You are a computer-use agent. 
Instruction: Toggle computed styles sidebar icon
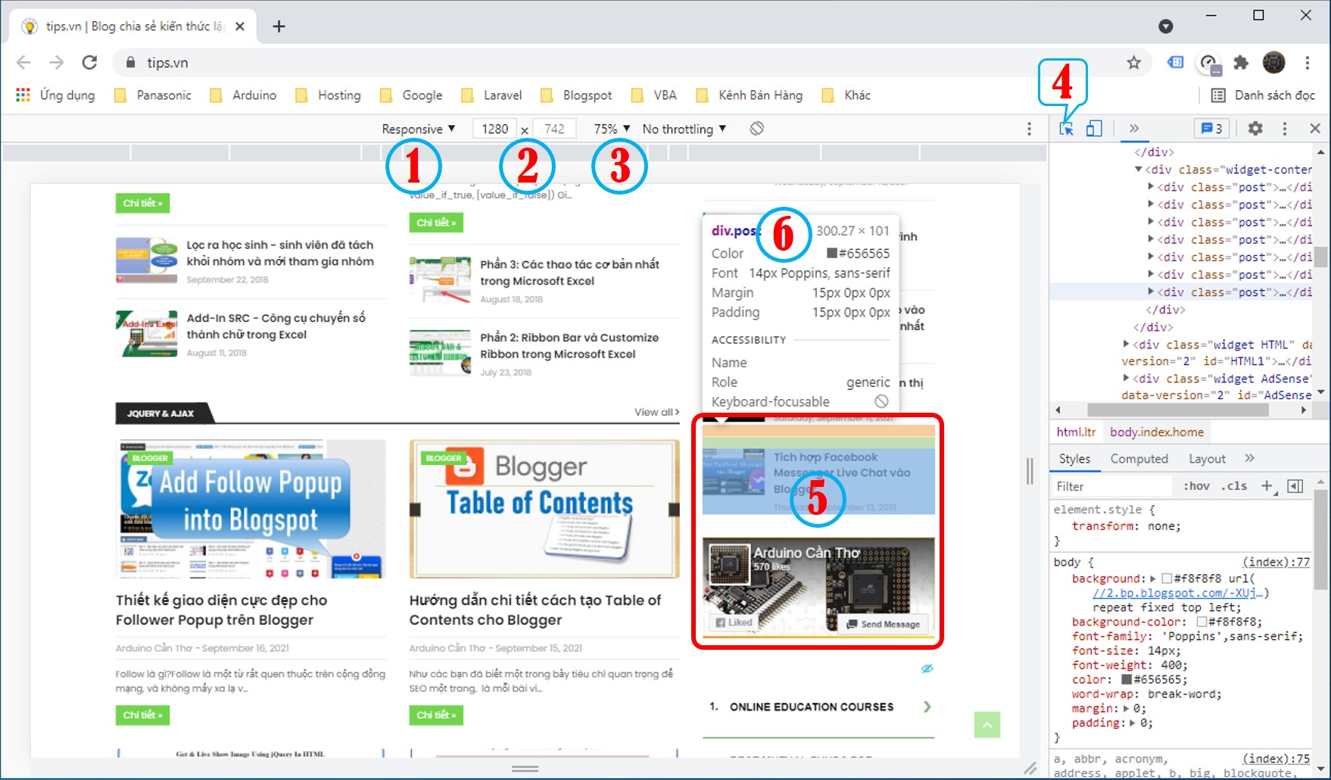[x=1295, y=486]
